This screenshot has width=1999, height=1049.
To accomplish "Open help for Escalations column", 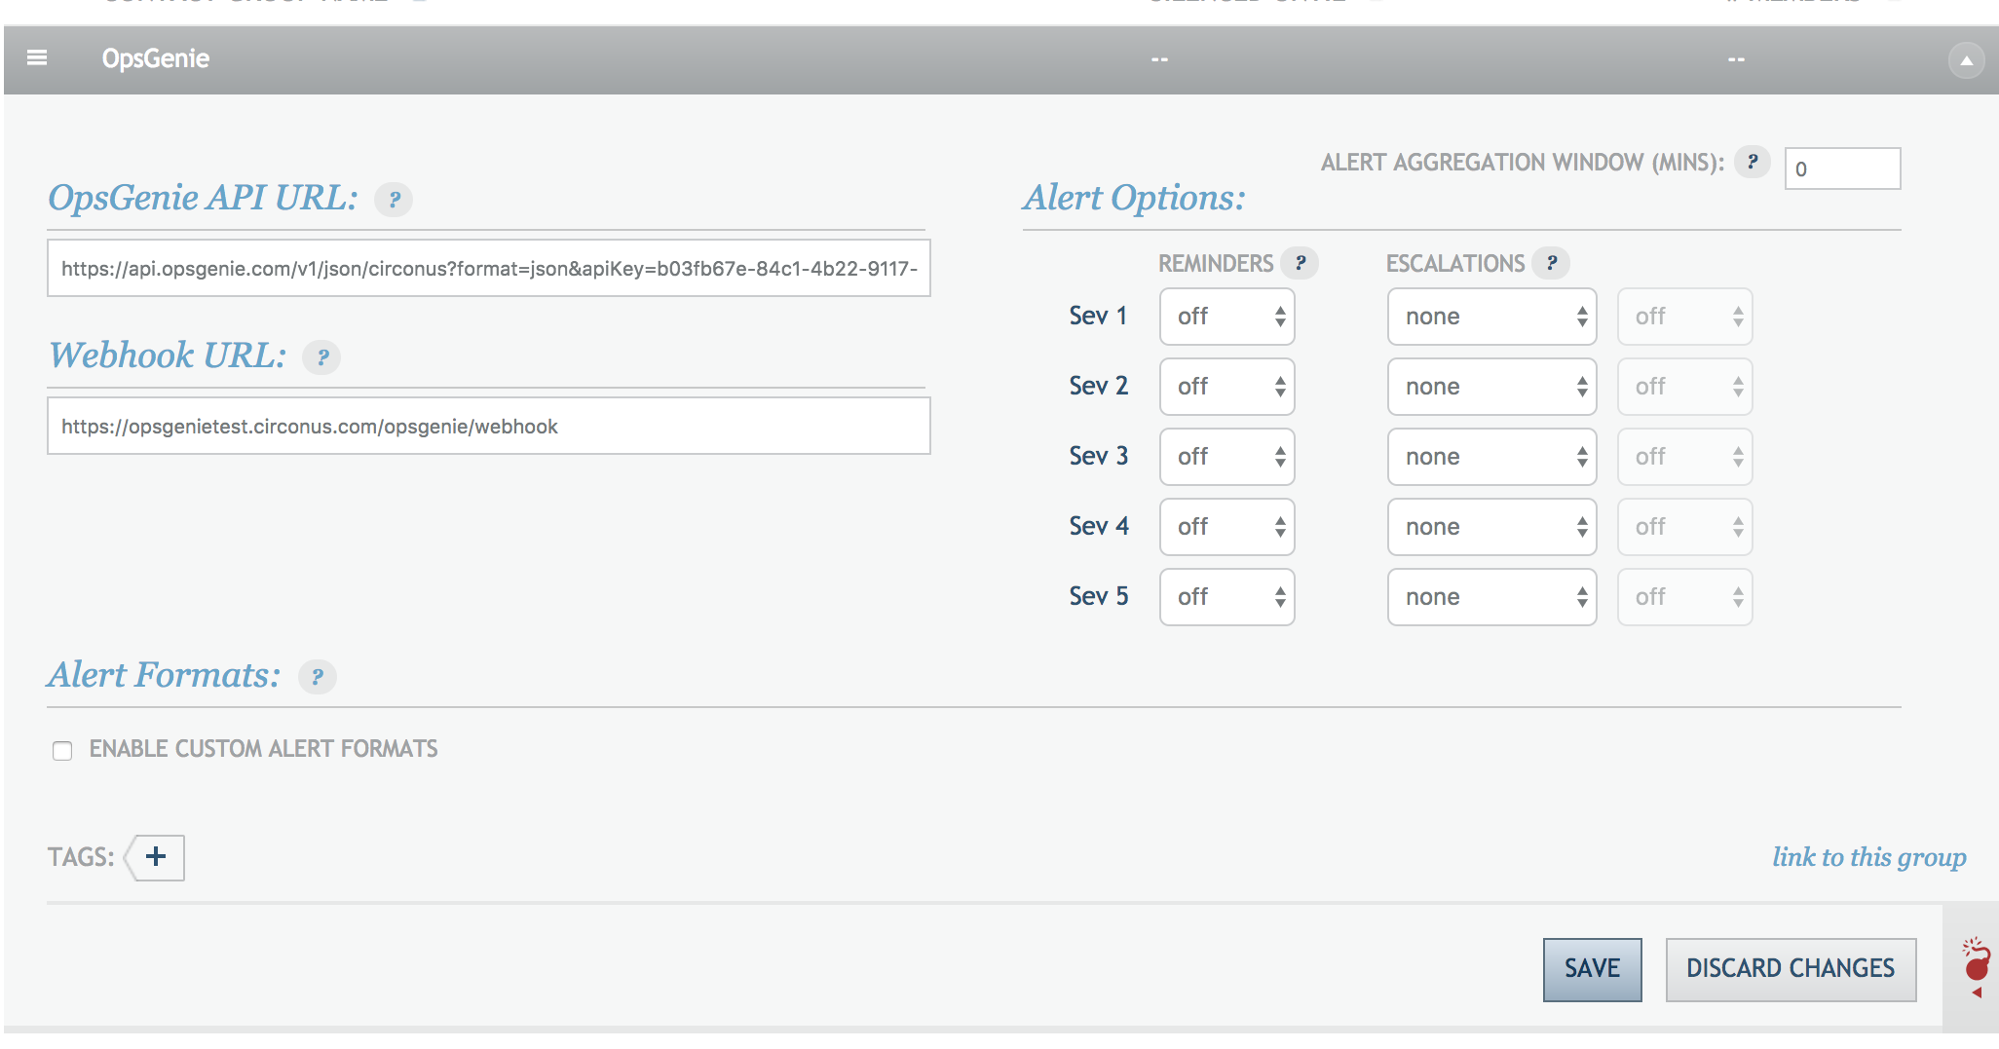I will click(x=1551, y=263).
